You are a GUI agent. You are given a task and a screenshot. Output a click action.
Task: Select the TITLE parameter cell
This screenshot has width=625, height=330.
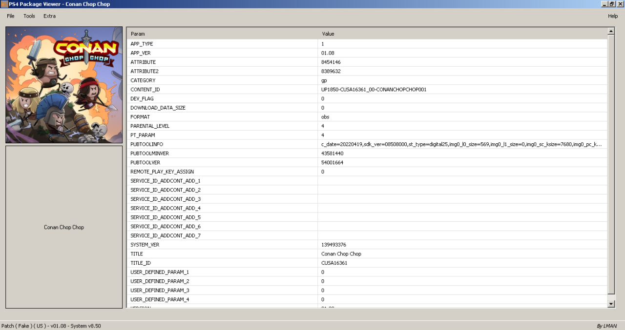pyautogui.click(x=222, y=254)
